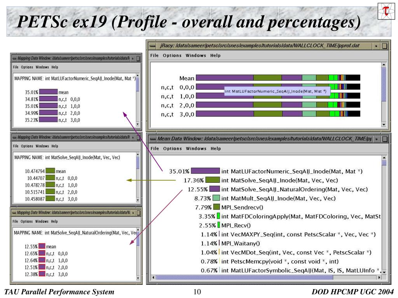The image size is (398, 298).
Task: Click the TAU logo icon
Action: point(386,11)
